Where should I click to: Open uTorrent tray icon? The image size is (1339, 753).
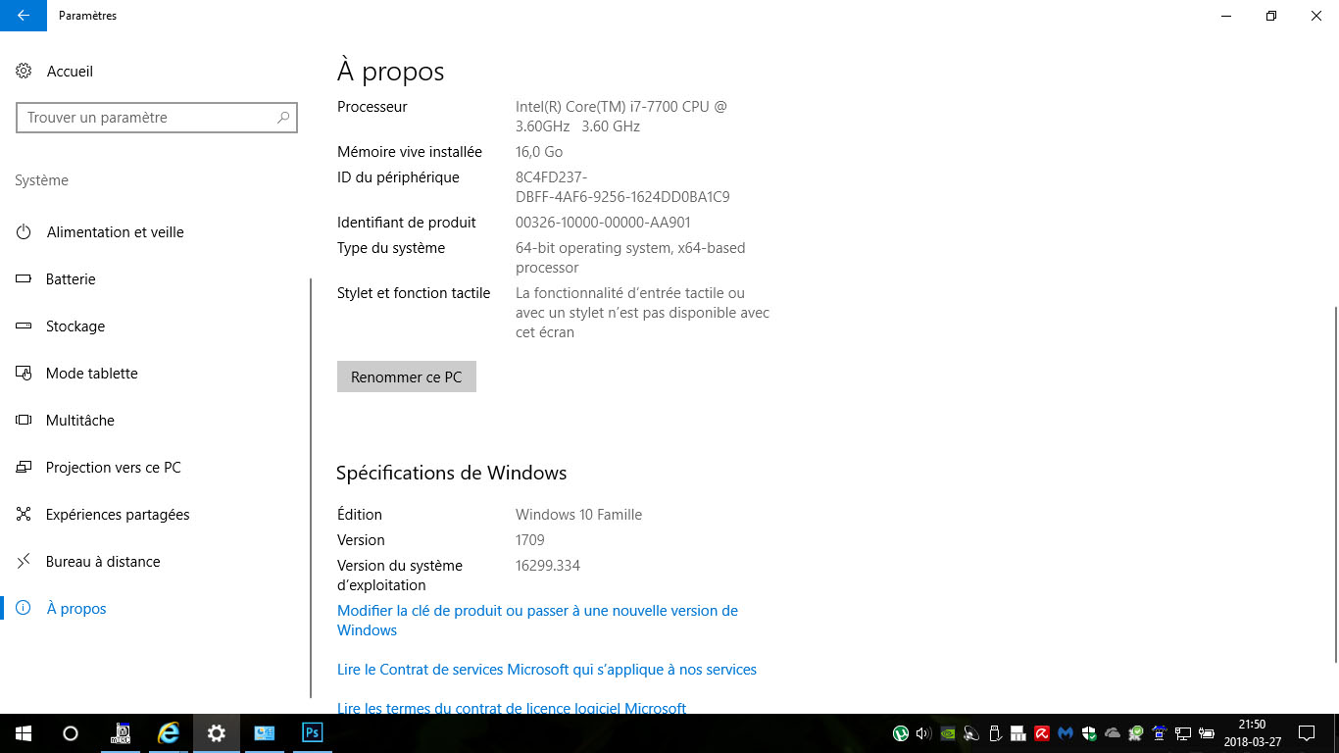[900, 732]
